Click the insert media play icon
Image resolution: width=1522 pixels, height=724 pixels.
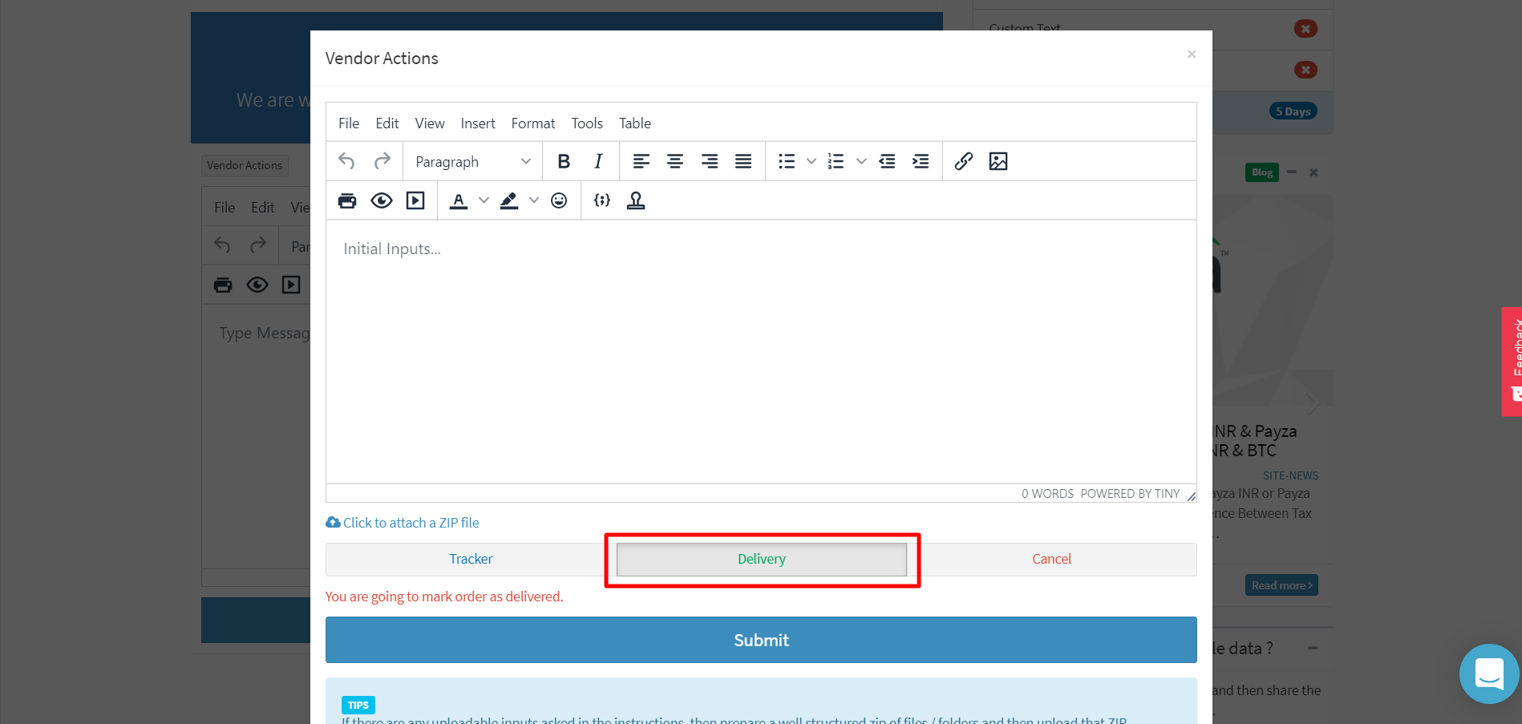pyautogui.click(x=415, y=200)
